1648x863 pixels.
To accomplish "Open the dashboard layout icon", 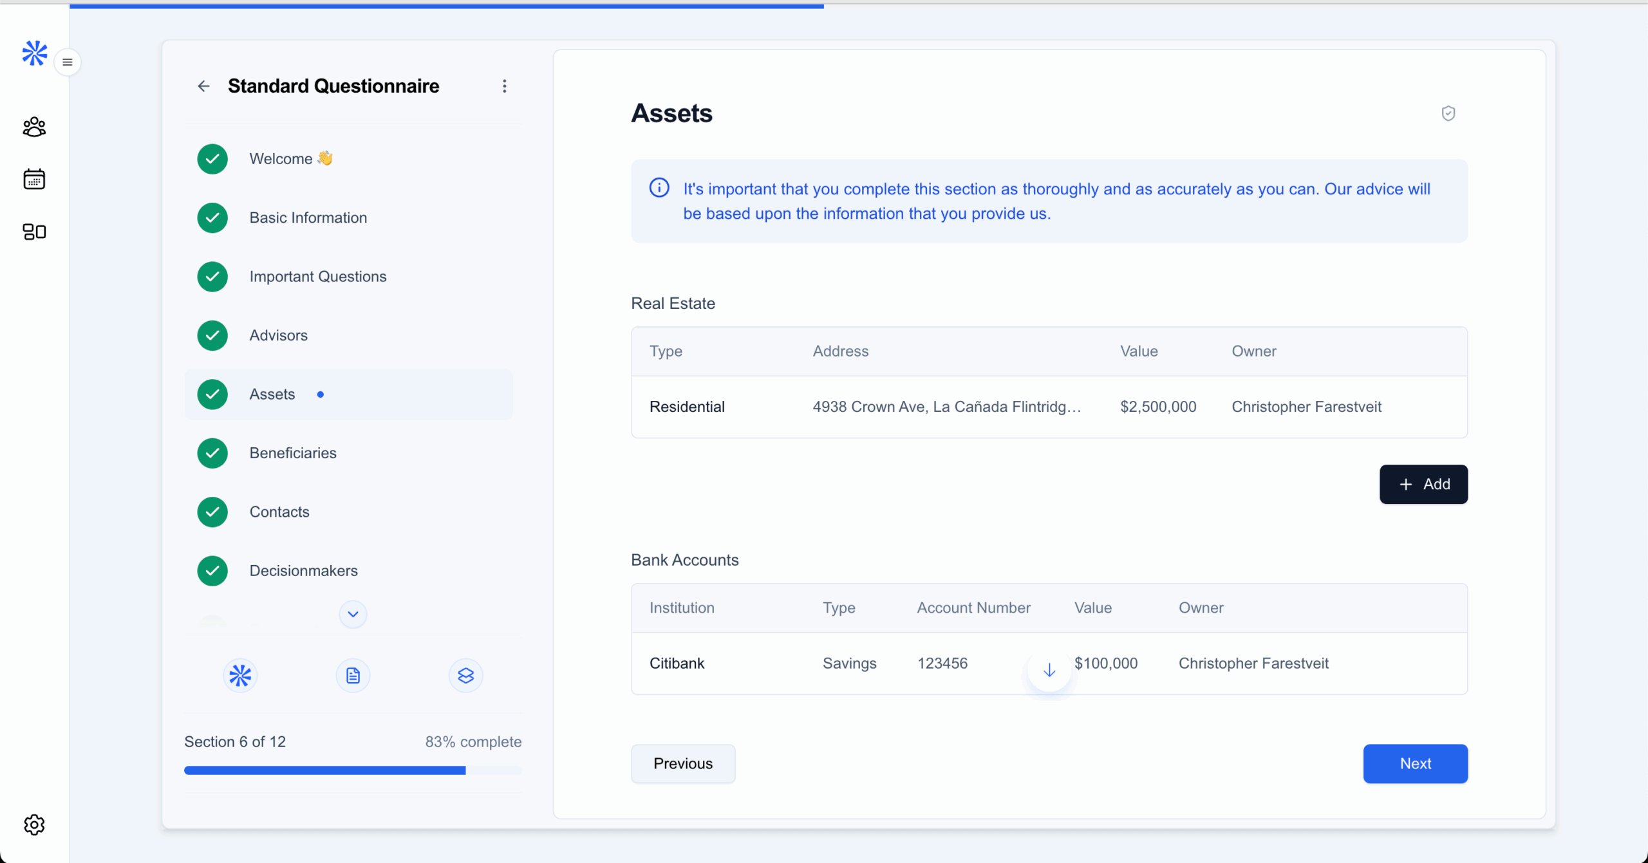I will pos(34,232).
